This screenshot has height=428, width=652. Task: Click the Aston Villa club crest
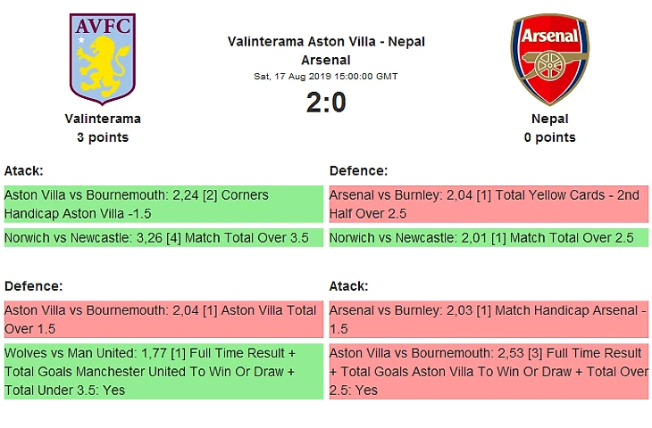[x=102, y=58]
